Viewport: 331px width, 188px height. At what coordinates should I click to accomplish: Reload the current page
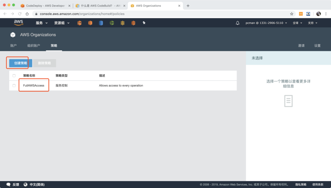20,14
